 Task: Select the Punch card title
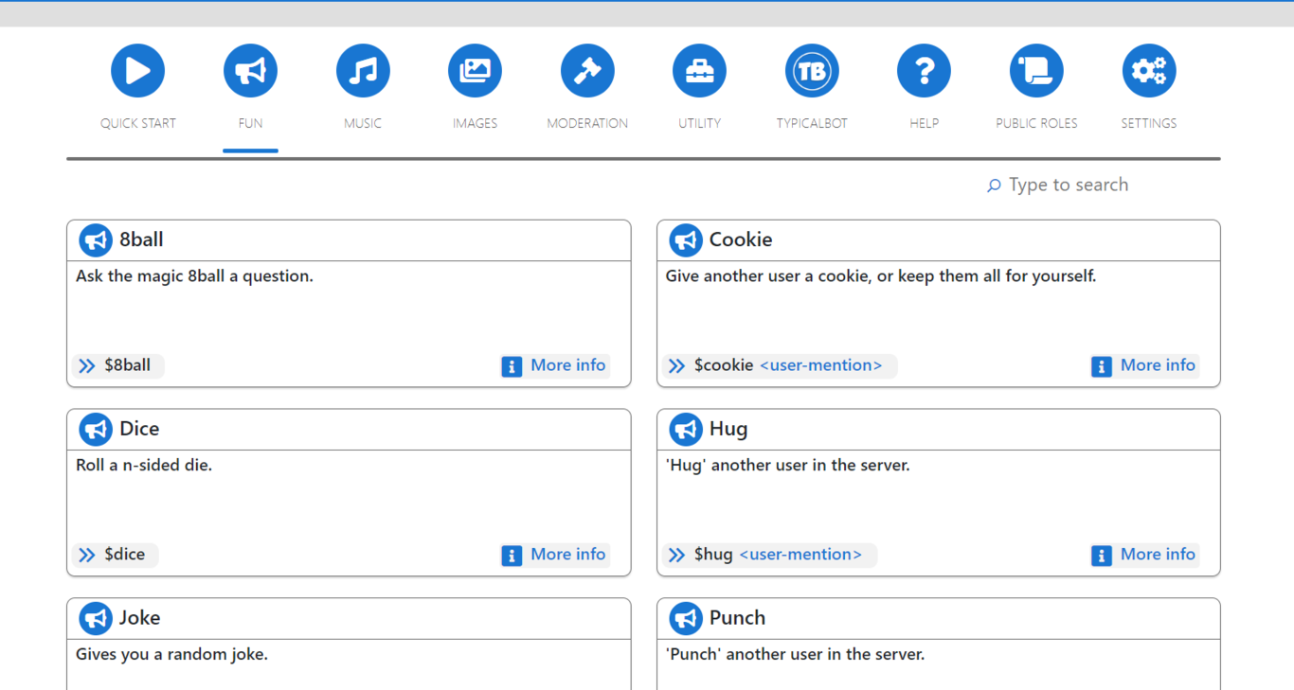(737, 618)
